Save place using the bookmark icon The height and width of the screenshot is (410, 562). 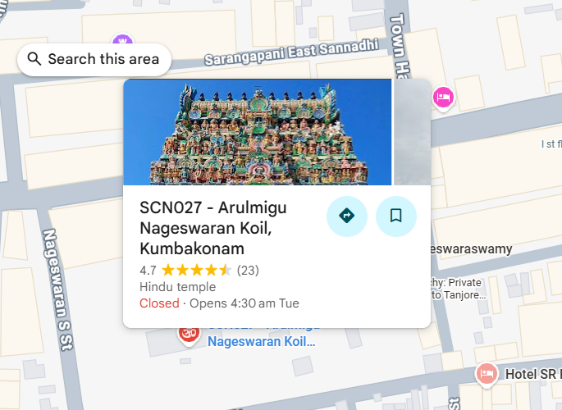pyautogui.click(x=396, y=216)
